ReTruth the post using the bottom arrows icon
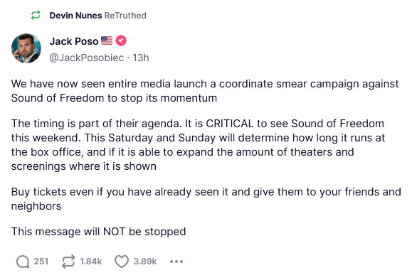The width and height of the screenshot is (417, 280). click(x=68, y=262)
